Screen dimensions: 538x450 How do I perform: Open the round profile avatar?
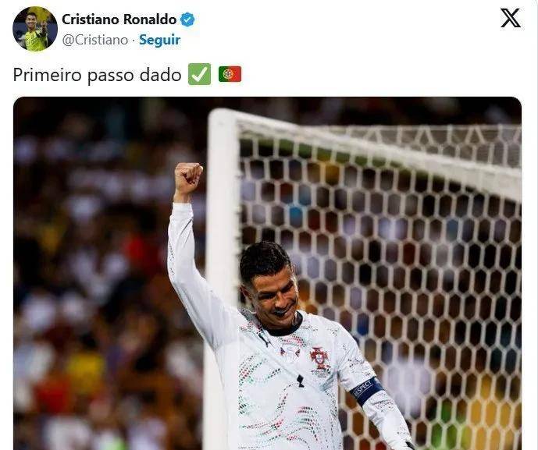pyautogui.click(x=35, y=29)
